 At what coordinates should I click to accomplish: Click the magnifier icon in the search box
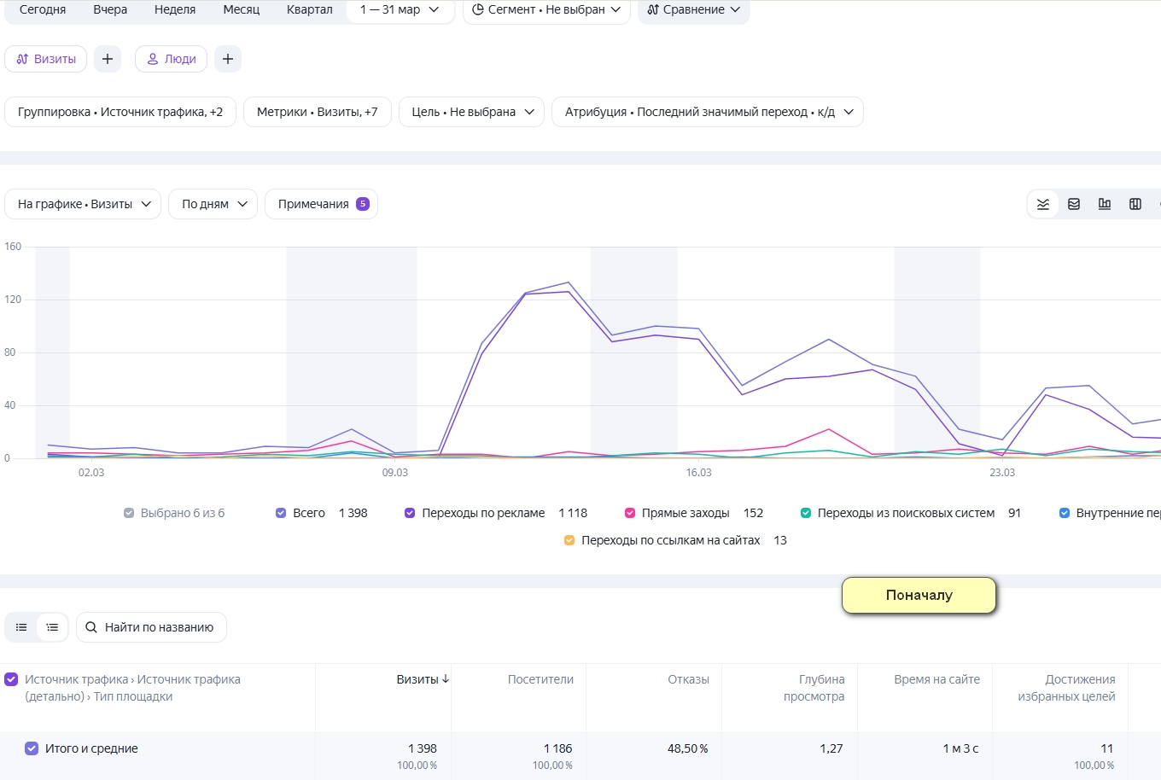[x=91, y=627]
